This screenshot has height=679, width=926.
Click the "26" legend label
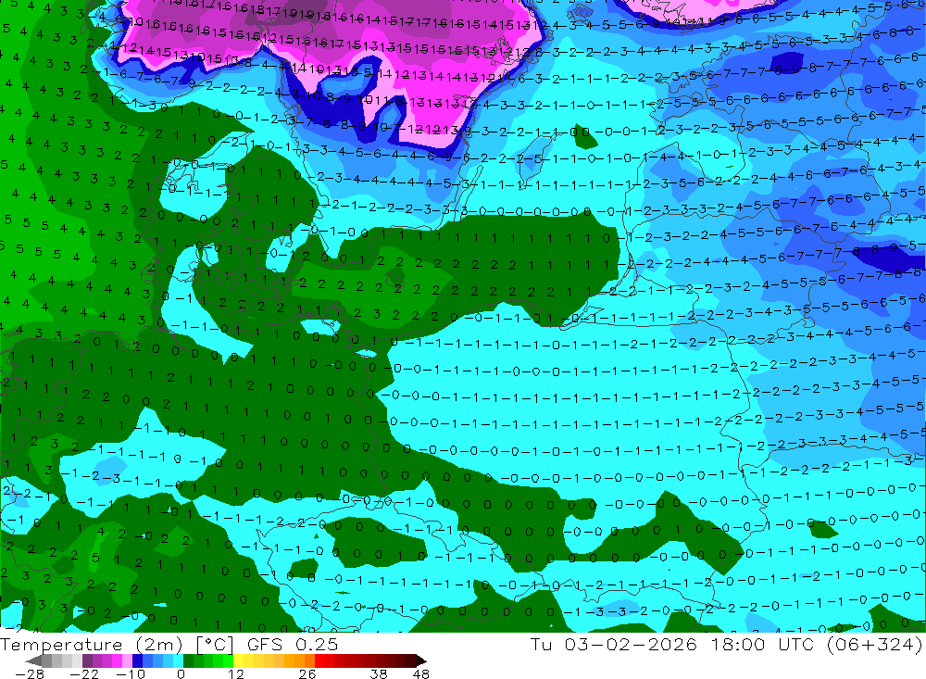tap(307, 673)
